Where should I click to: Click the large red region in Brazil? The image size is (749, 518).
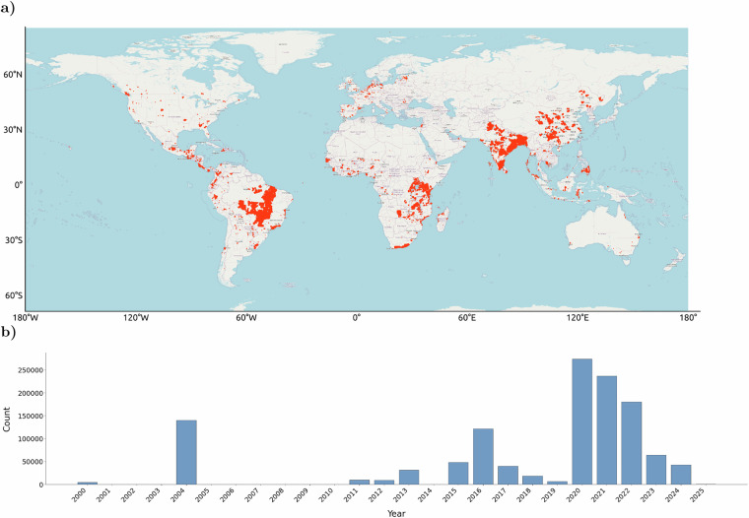[x=261, y=206]
